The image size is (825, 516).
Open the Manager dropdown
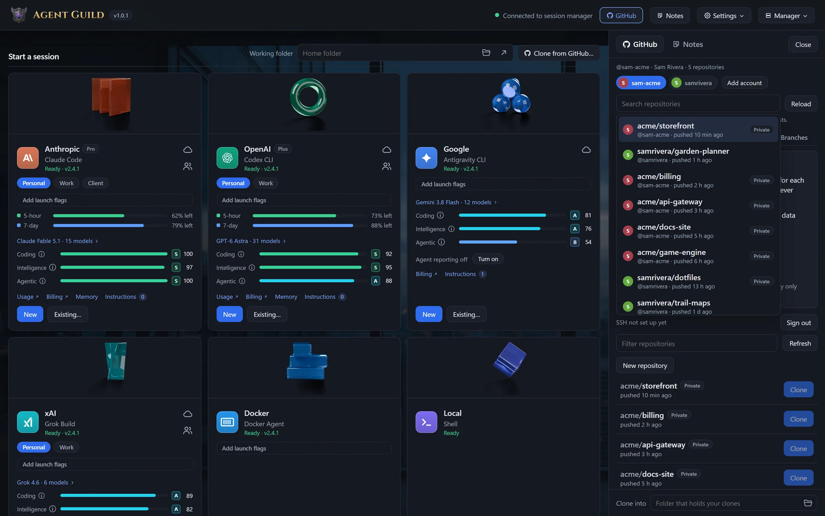tap(786, 15)
